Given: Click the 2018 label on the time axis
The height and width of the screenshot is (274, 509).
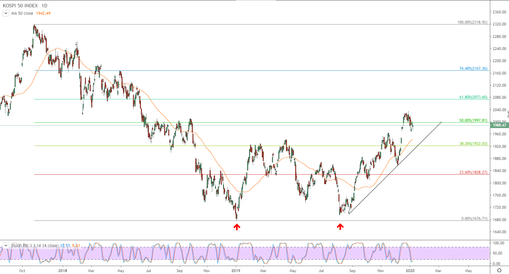Looking at the screenshot, I should [63, 271].
